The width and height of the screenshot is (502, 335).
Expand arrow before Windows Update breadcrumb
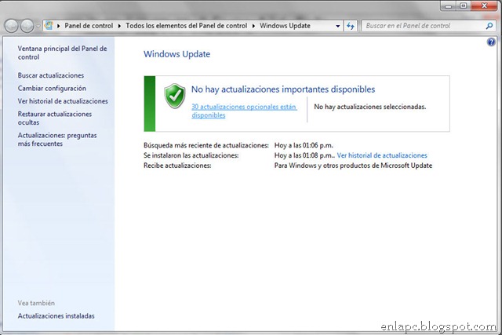[253, 26]
